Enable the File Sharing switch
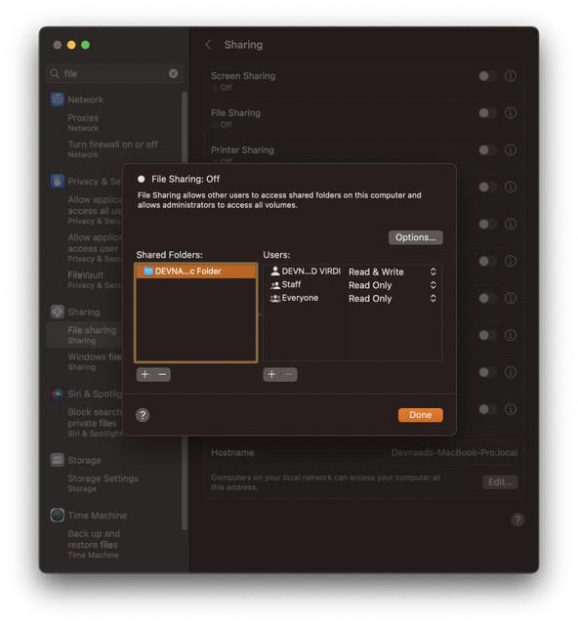The height and width of the screenshot is (625, 578). click(x=487, y=113)
